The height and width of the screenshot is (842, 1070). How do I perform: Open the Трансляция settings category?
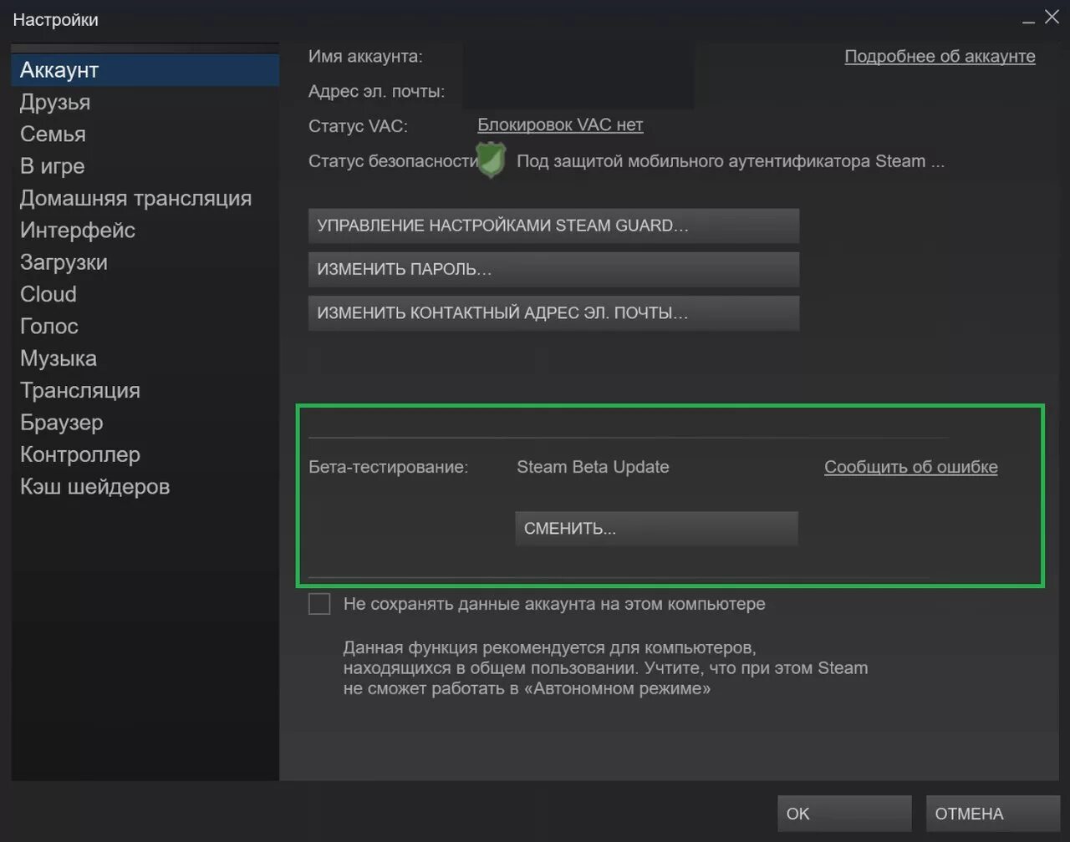coord(80,391)
